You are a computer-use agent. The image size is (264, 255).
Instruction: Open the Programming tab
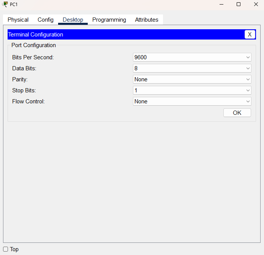tap(109, 20)
